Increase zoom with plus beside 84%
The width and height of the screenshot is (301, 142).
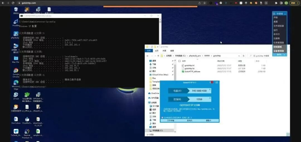point(284,55)
